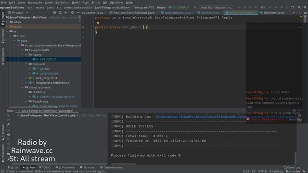
Task: Select RequestSendMethod in project tree
Action: coord(52,83)
